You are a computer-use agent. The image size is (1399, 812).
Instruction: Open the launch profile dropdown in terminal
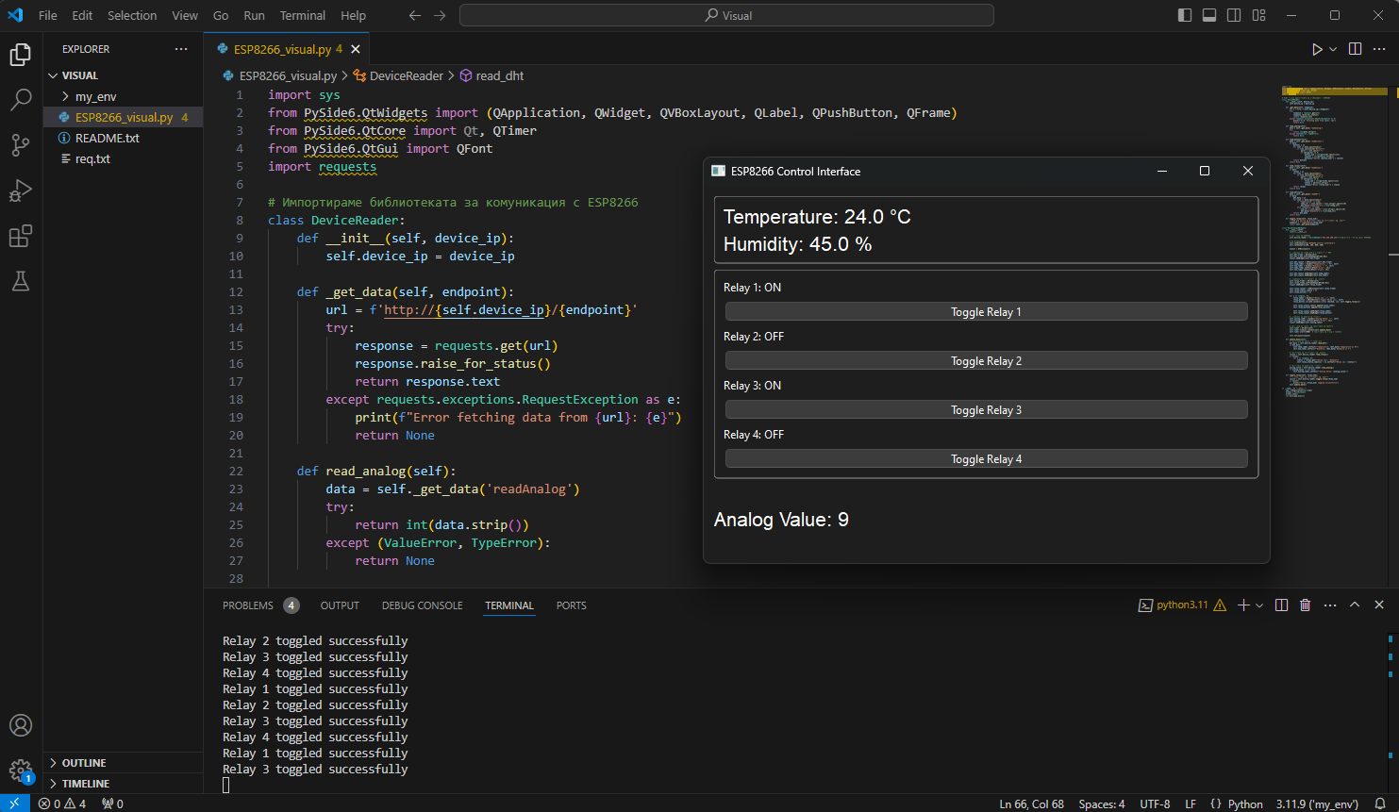coord(1259,605)
